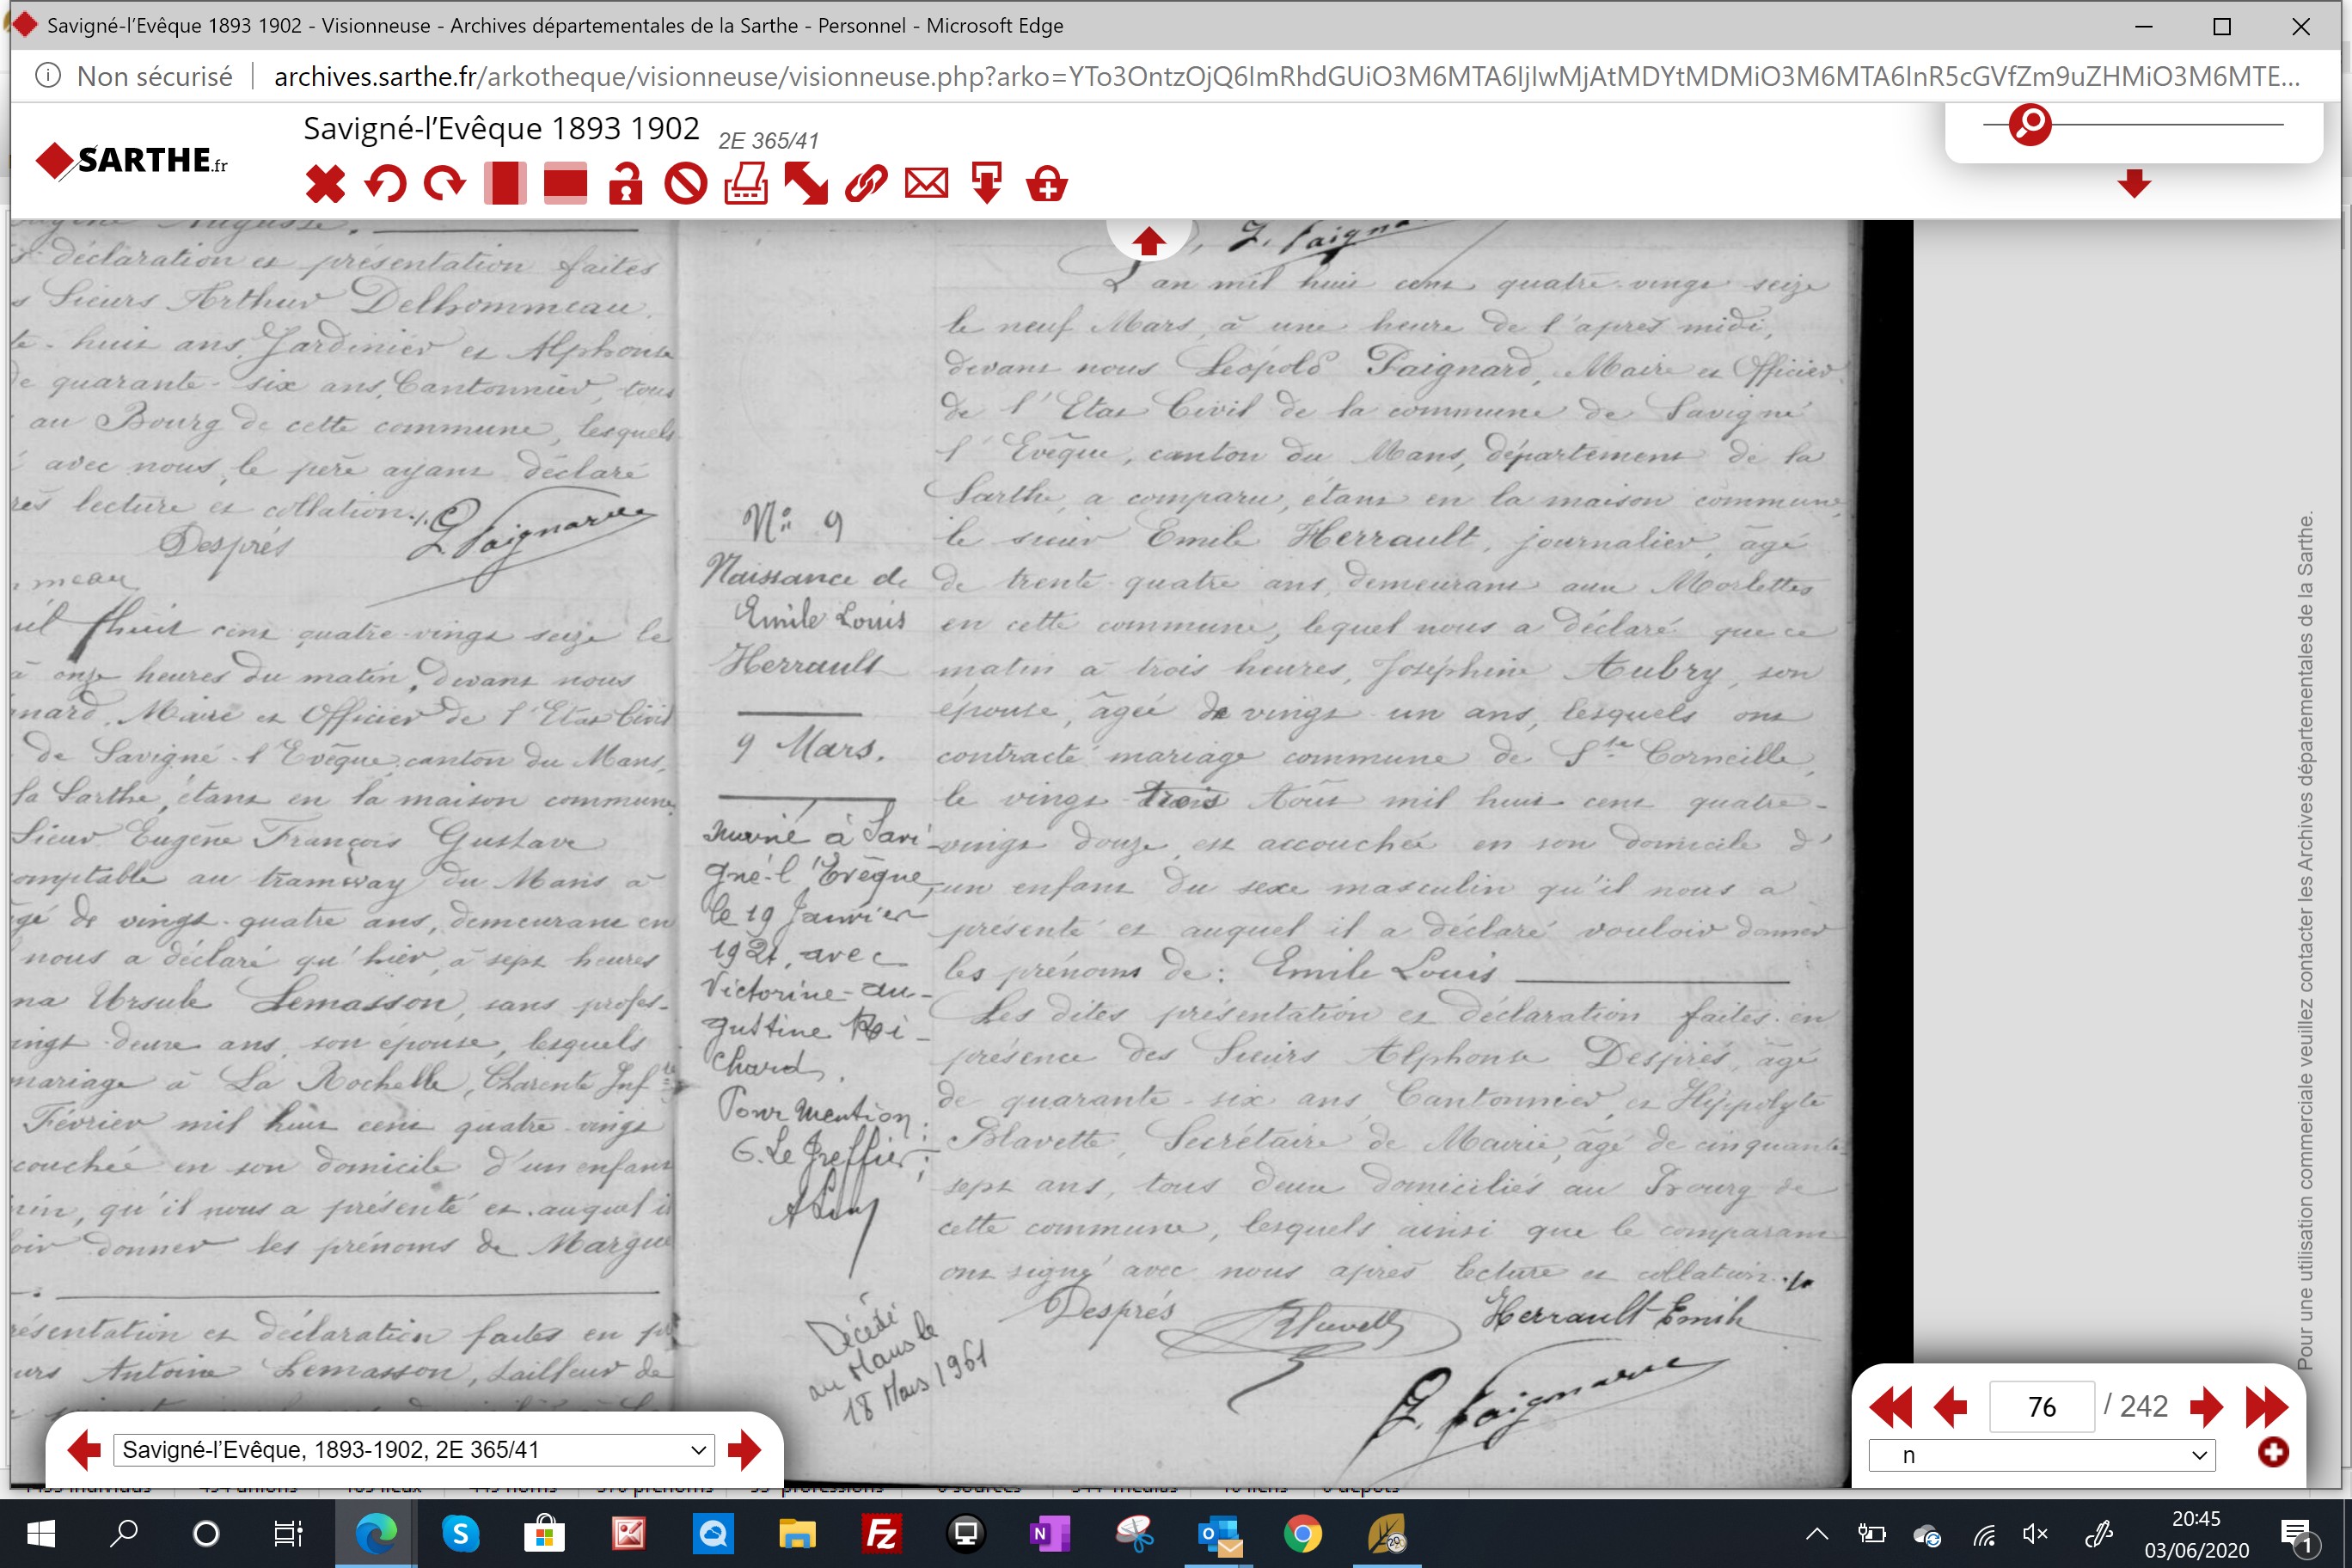Open FileZilla from the taskbar
The image size is (2352, 1568).
tap(881, 1534)
